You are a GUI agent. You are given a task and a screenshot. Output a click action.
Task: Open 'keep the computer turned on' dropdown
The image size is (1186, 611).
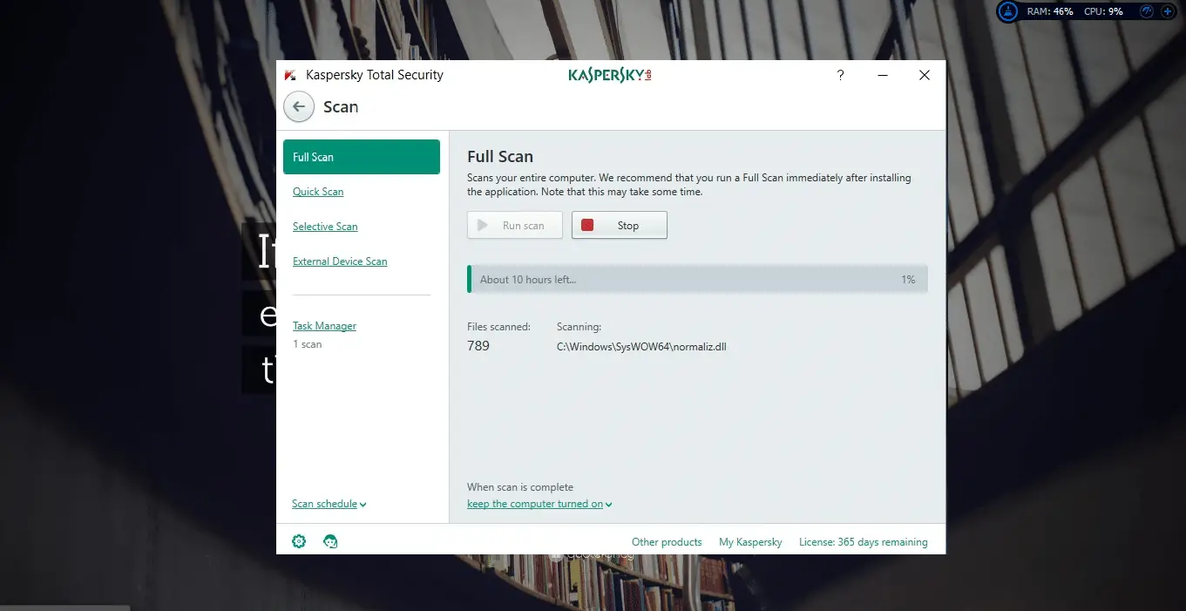coord(539,504)
